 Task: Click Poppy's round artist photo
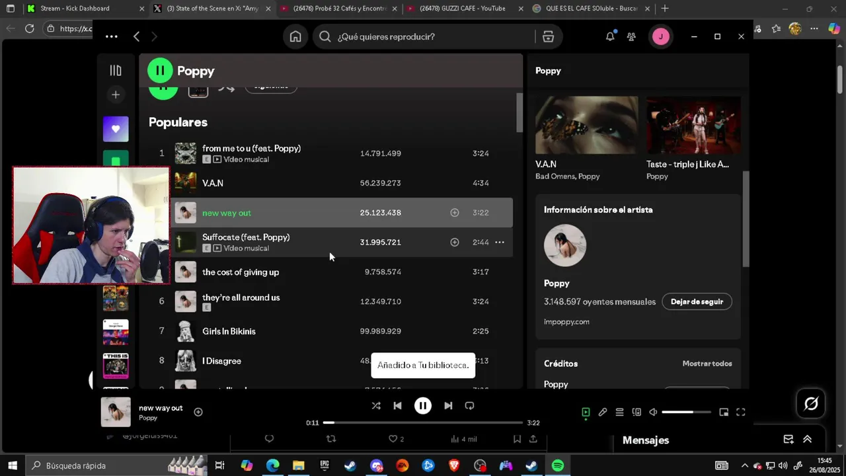(565, 245)
